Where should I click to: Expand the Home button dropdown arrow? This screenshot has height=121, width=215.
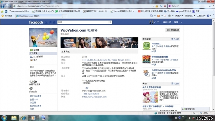[155, 16]
